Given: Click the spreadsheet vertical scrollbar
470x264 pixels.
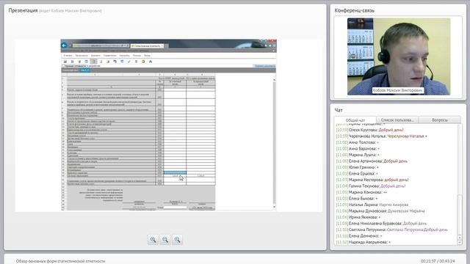Looking at the screenshot, I should [x=274, y=143].
